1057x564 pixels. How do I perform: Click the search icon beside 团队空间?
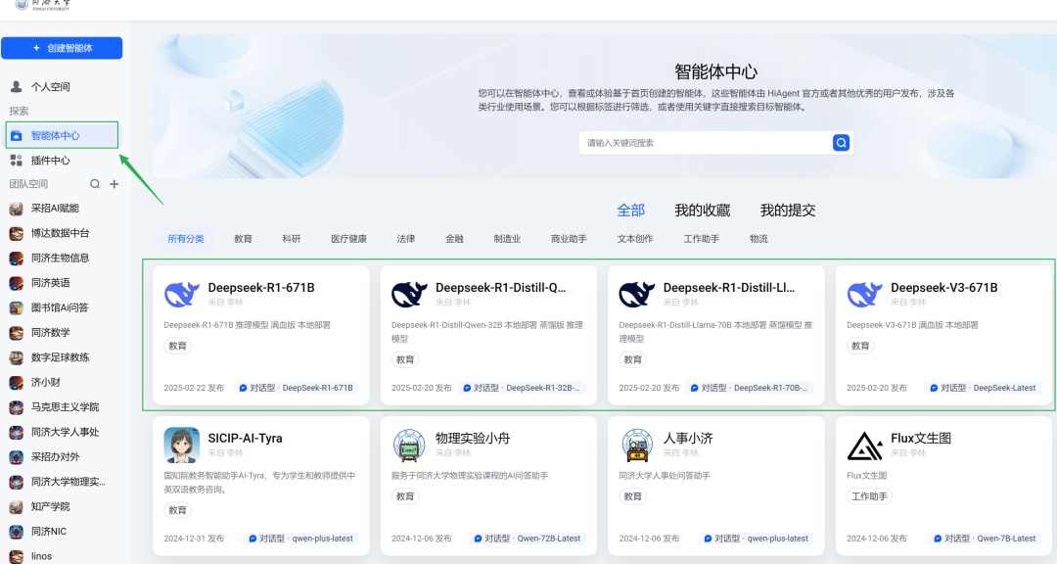pyautogui.click(x=95, y=184)
